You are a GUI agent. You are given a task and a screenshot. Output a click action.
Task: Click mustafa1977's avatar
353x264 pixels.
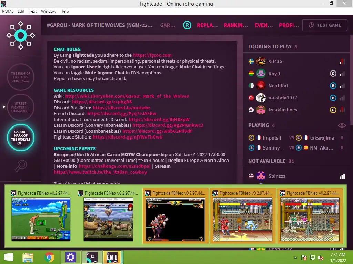pyautogui.click(x=261, y=98)
